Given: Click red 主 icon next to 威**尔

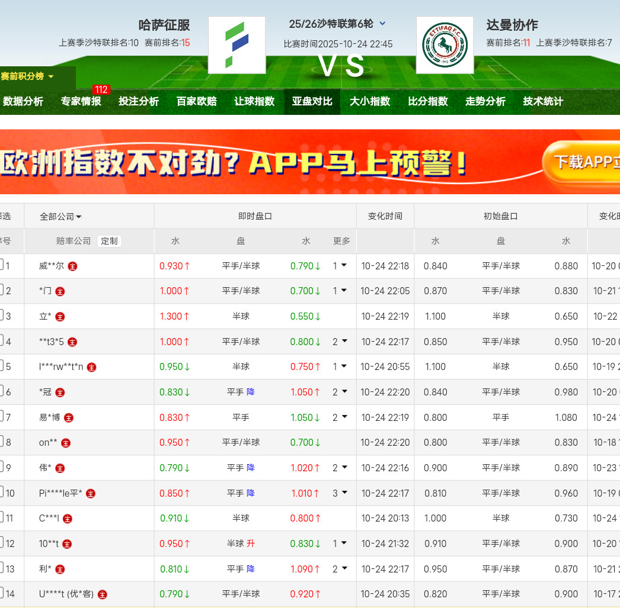Looking at the screenshot, I should point(72,266).
